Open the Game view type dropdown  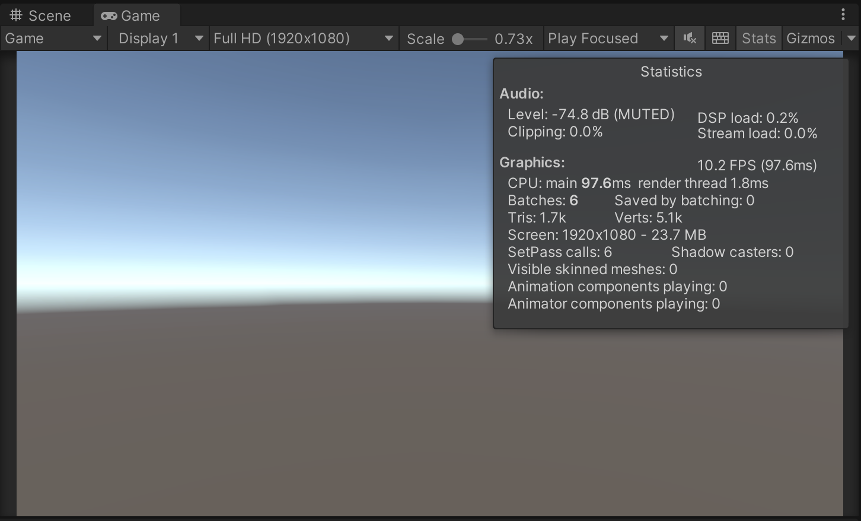coord(53,39)
